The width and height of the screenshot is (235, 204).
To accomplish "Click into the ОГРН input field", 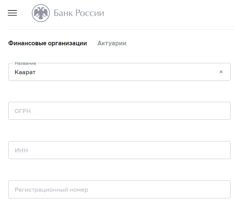I will pos(119,111).
